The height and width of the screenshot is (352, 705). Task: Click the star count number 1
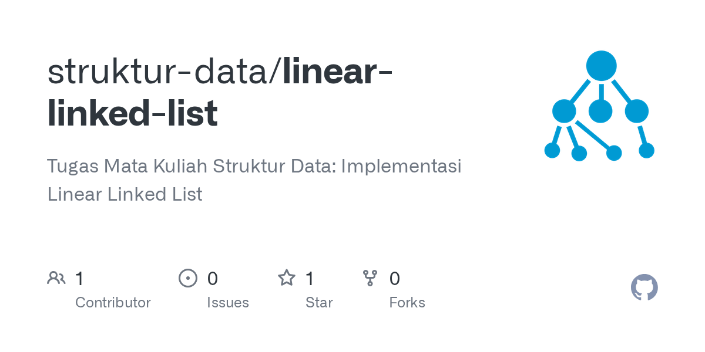(310, 278)
